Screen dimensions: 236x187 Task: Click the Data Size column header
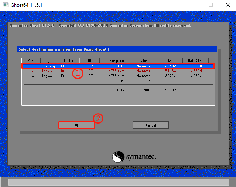point(195,60)
